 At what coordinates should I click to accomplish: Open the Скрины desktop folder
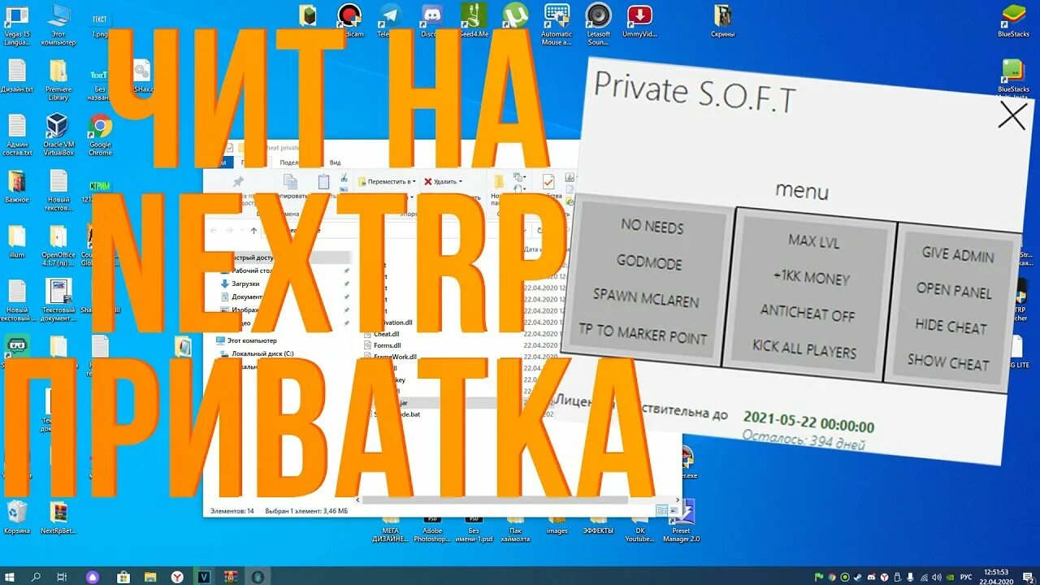723,22
